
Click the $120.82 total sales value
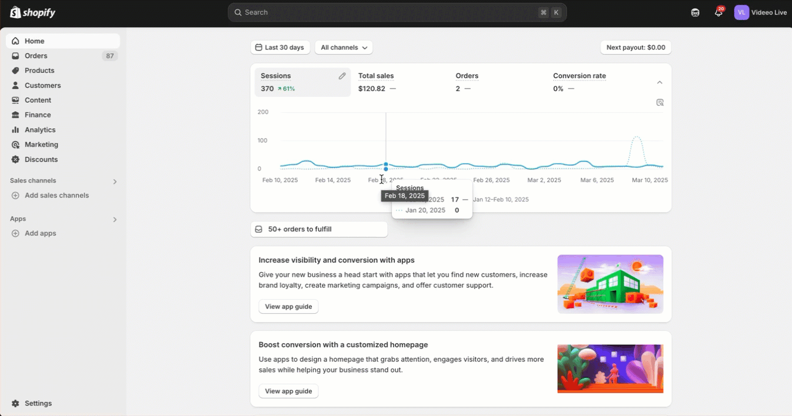pyautogui.click(x=372, y=89)
